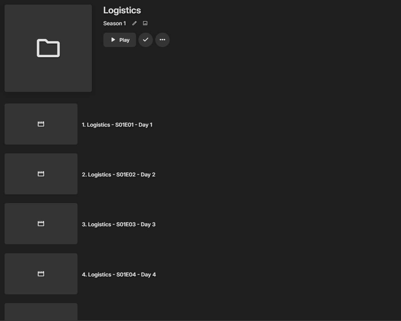Click the Logistics folder poster thumbnail
The height and width of the screenshot is (321, 401).
[x=48, y=48]
